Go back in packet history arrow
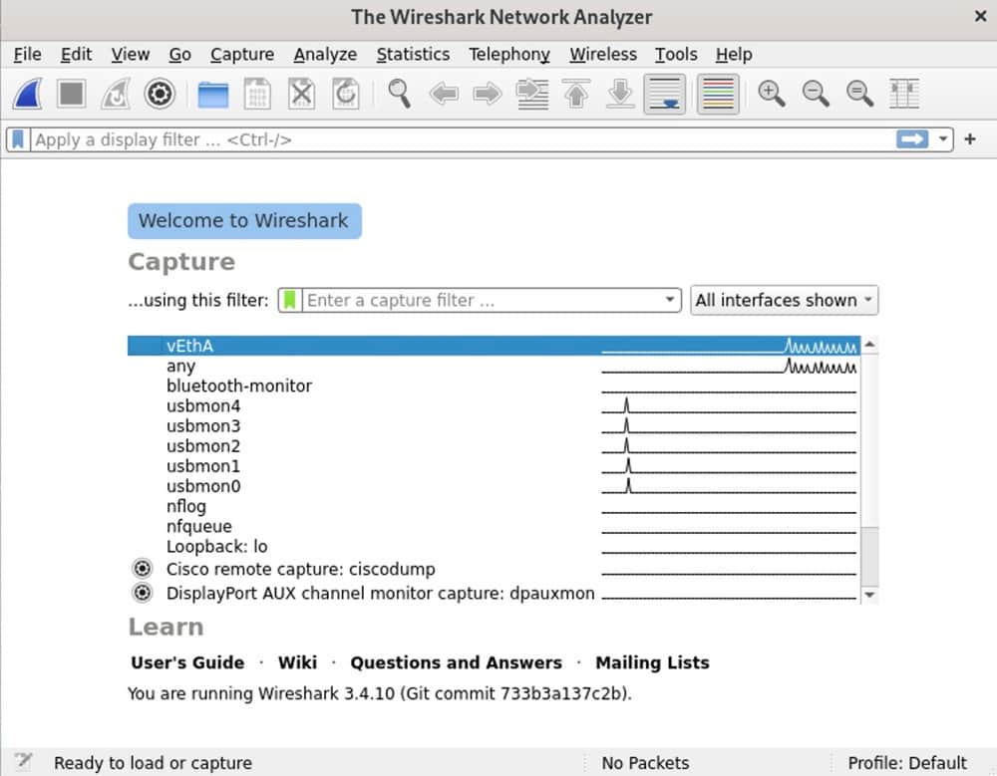The height and width of the screenshot is (776, 997). click(444, 94)
